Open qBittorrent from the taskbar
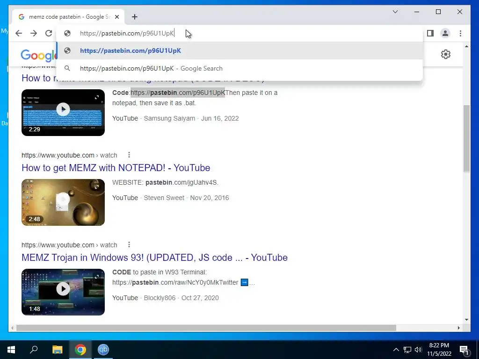 [103, 350]
